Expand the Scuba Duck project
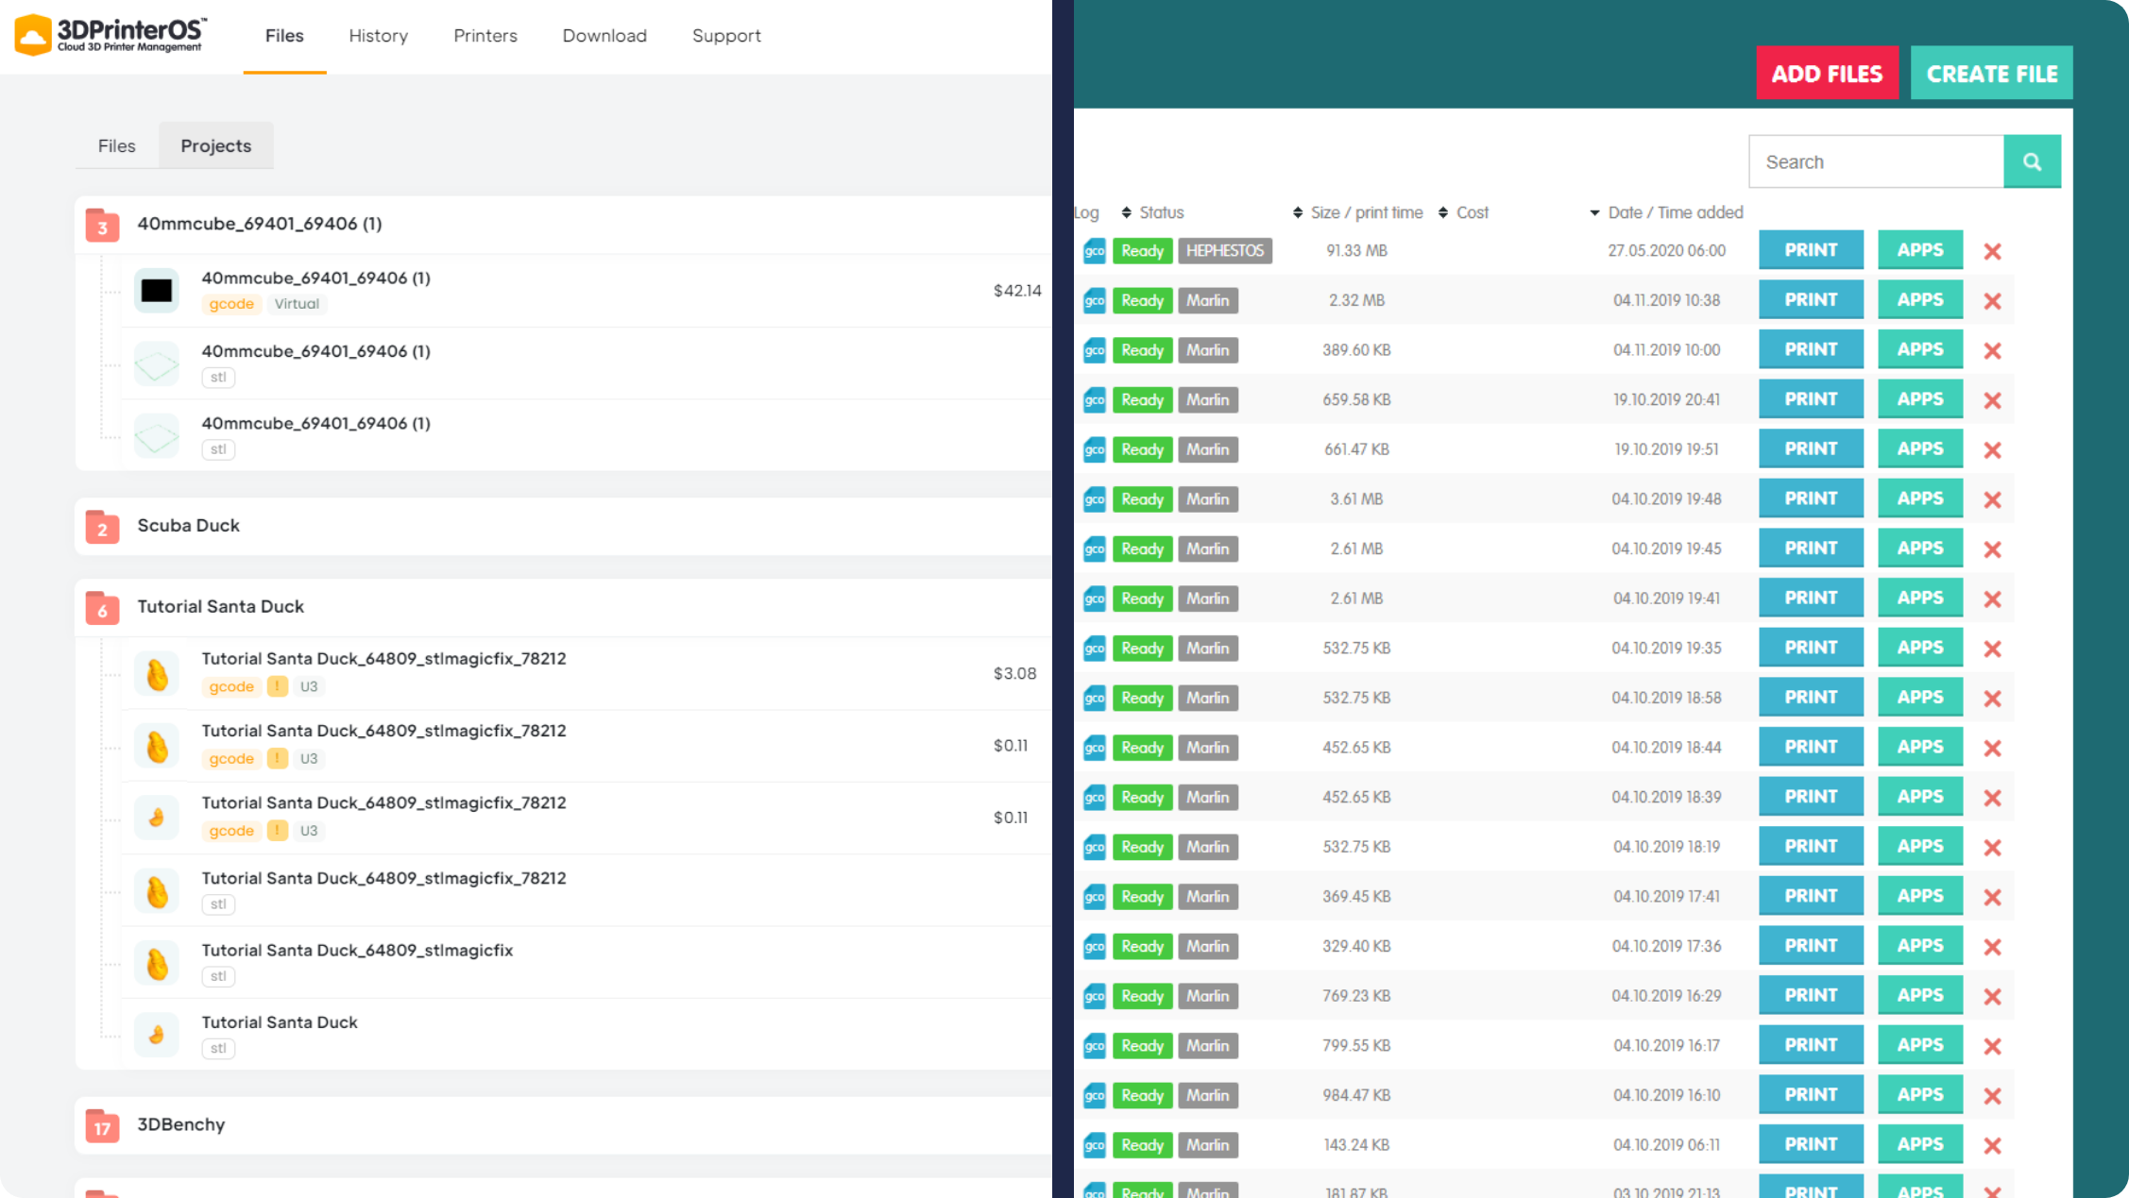The width and height of the screenshot is (2129, 1198). (x=188, y=526)
